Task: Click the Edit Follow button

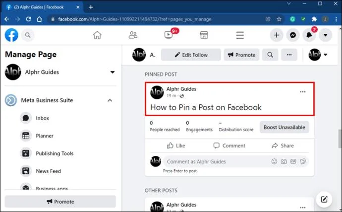Action: coord(191,55)
